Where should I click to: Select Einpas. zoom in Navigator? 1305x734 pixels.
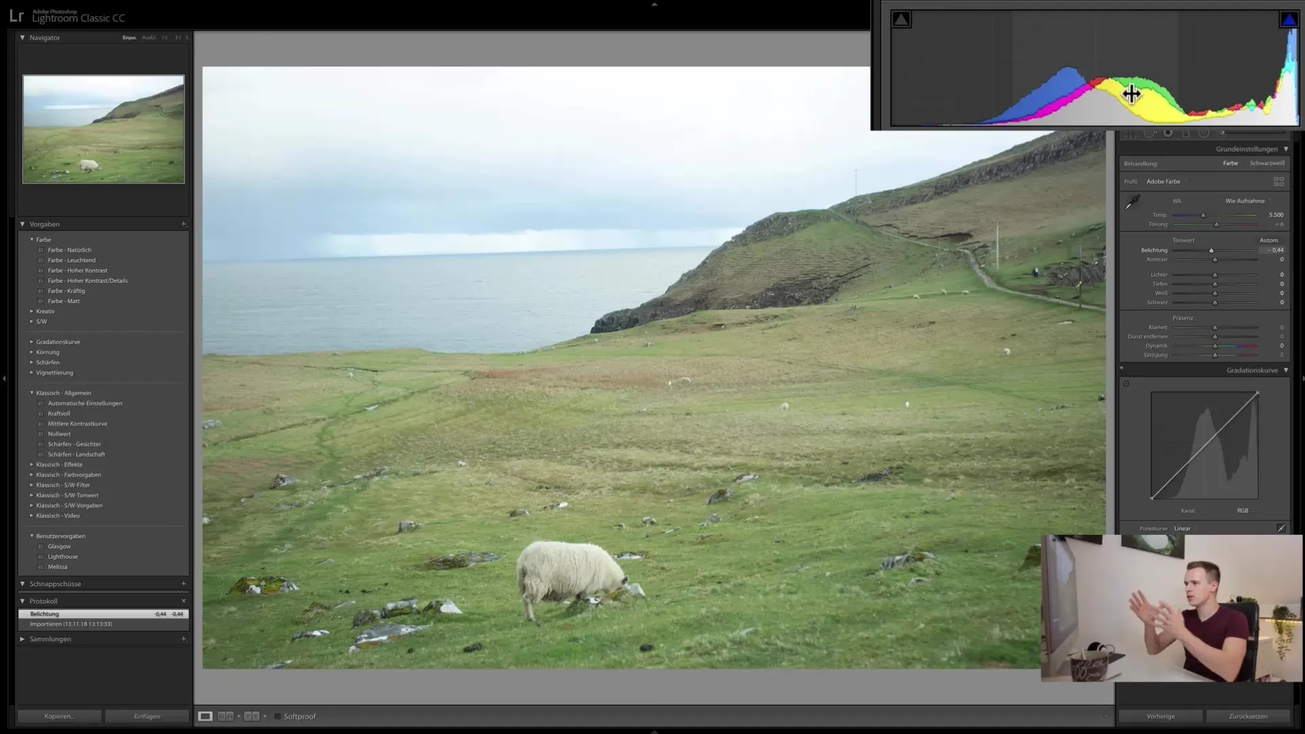[129, 37]
